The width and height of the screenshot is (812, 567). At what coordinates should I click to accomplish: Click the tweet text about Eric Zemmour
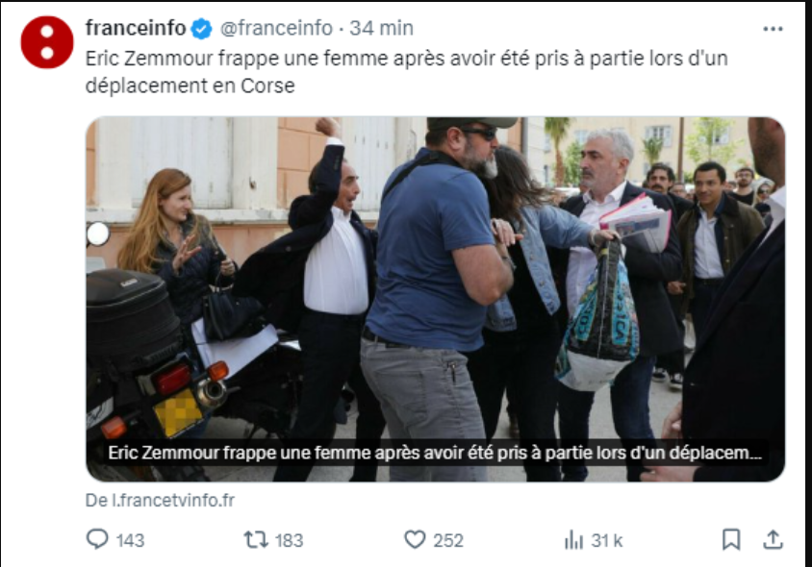tap(407, 72)
